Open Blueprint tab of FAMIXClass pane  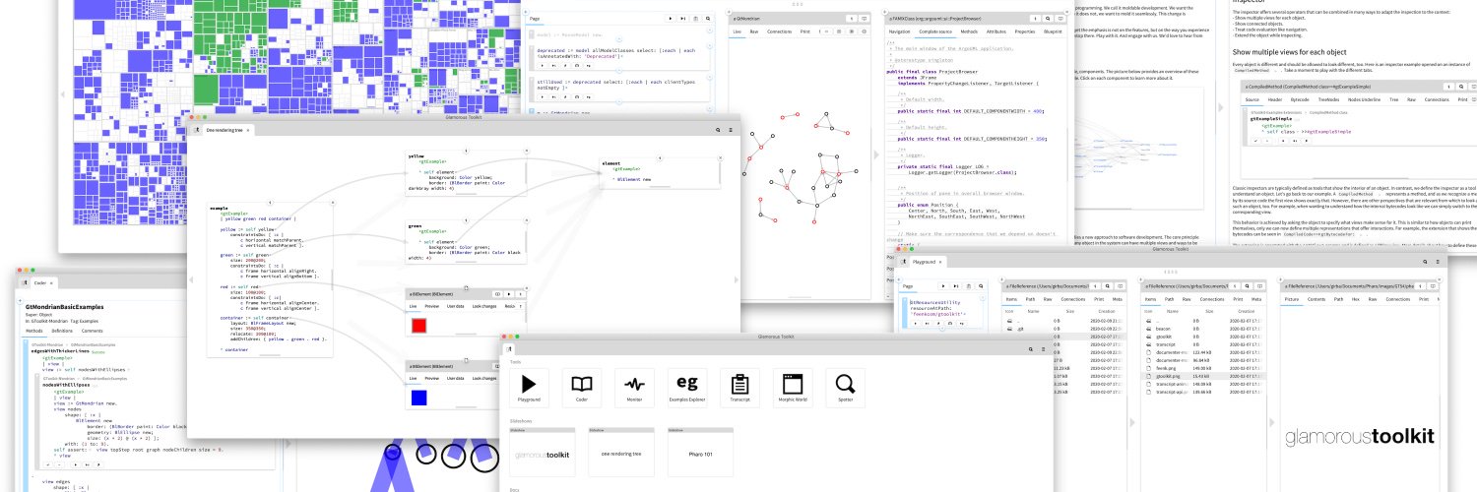(x=1053, y=31)
